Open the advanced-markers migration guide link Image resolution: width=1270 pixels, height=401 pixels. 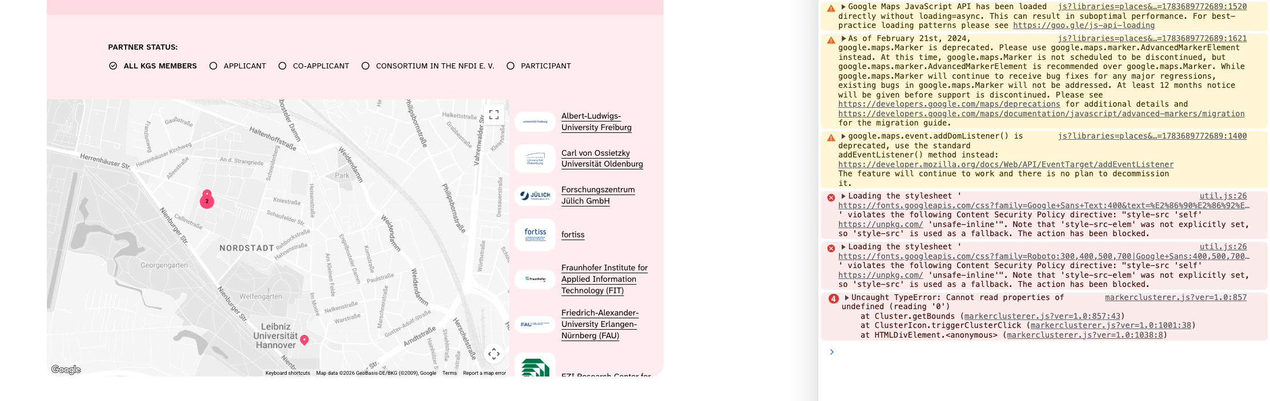[x=1042, y=114]
